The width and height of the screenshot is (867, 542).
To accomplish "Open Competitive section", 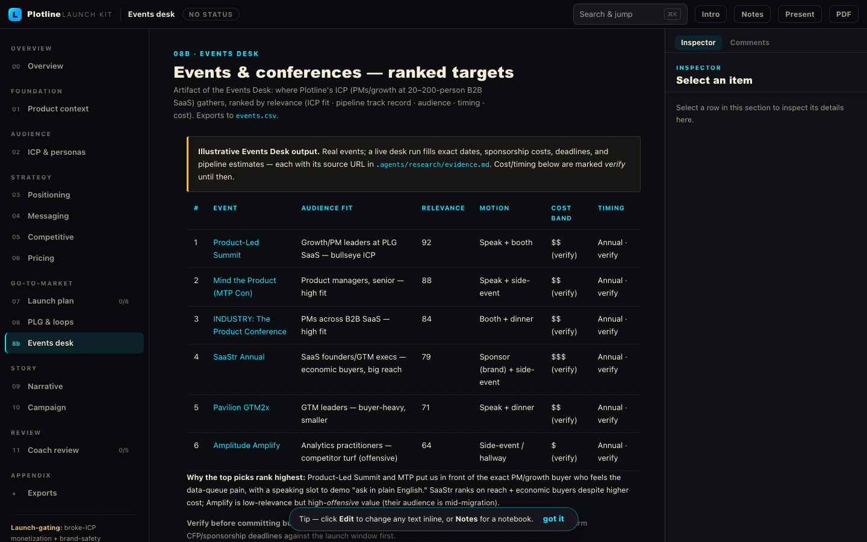I will [74, 237].
